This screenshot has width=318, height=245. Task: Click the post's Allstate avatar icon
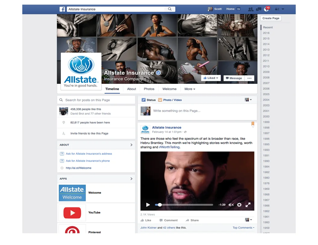pos(145,130)
